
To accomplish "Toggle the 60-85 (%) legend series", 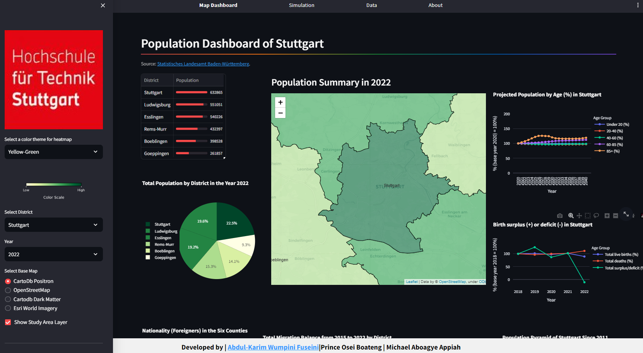I will [x=609, y=145].
